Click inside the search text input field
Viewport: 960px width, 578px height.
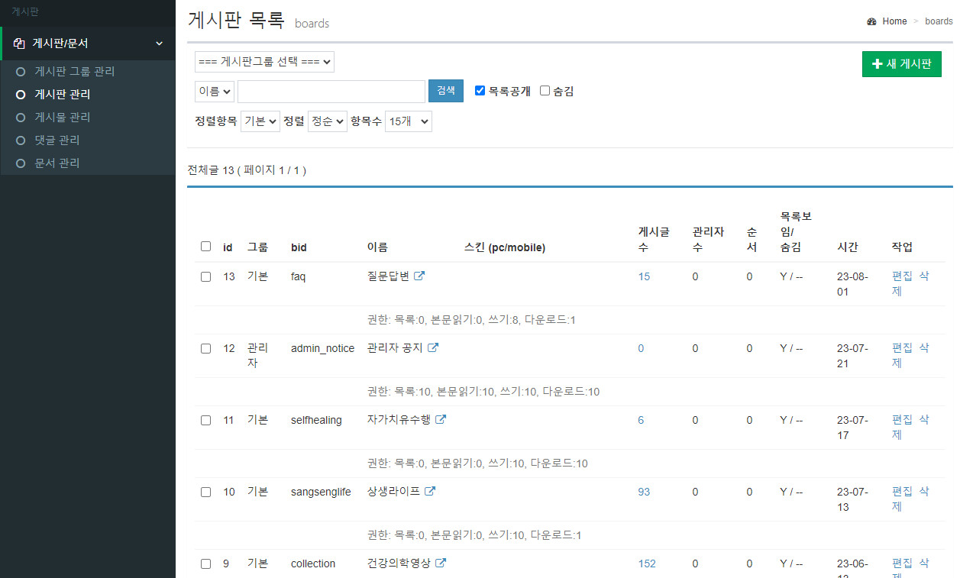pos(331,90)
